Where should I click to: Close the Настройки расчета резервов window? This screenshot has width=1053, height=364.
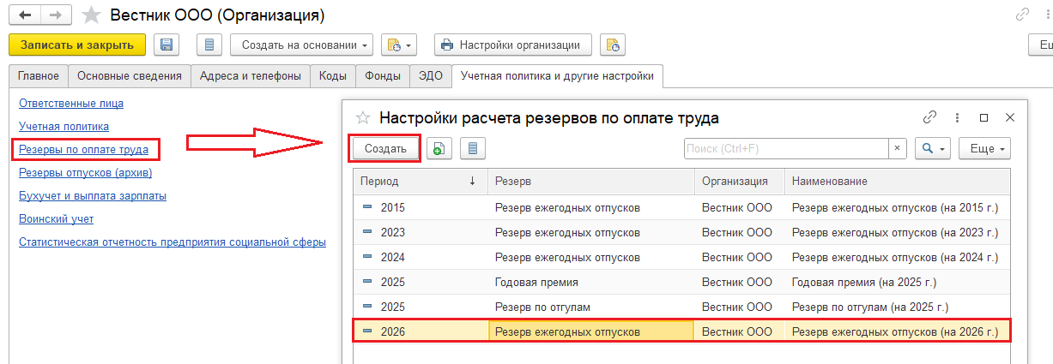point(1010,117)
